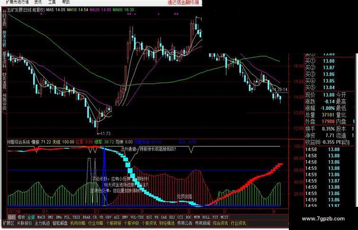This screenshot has height=230, width=358.
Task: Switch indicator to BRAR
Action: (x=87, y=217)
